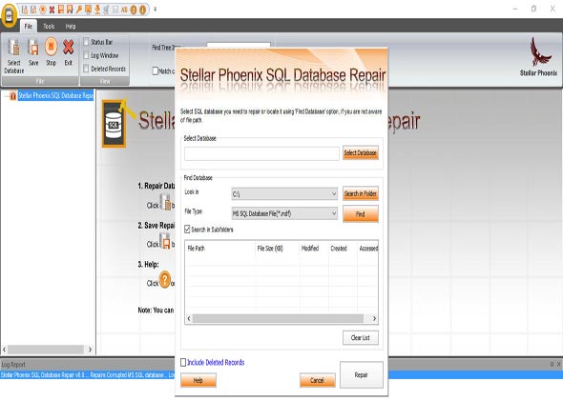Image resolution: width=563 pixels, height=401 pixels.
Task: Enable the Status Bar checkbox
Action: 86,42
